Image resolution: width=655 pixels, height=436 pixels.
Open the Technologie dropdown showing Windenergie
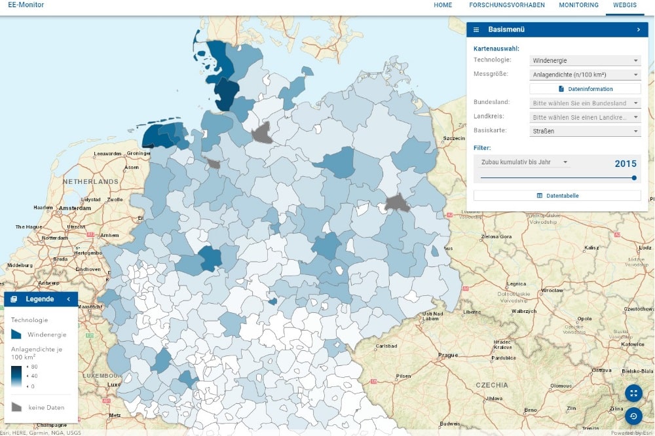point(584,60)
